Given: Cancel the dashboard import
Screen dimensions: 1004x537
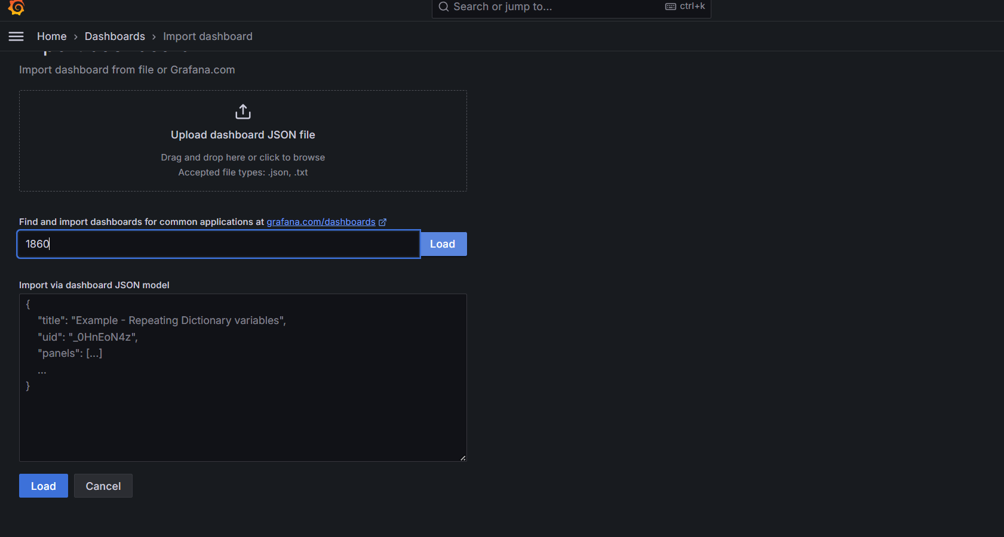Looking at the screenshot, I should pos(103,486).
